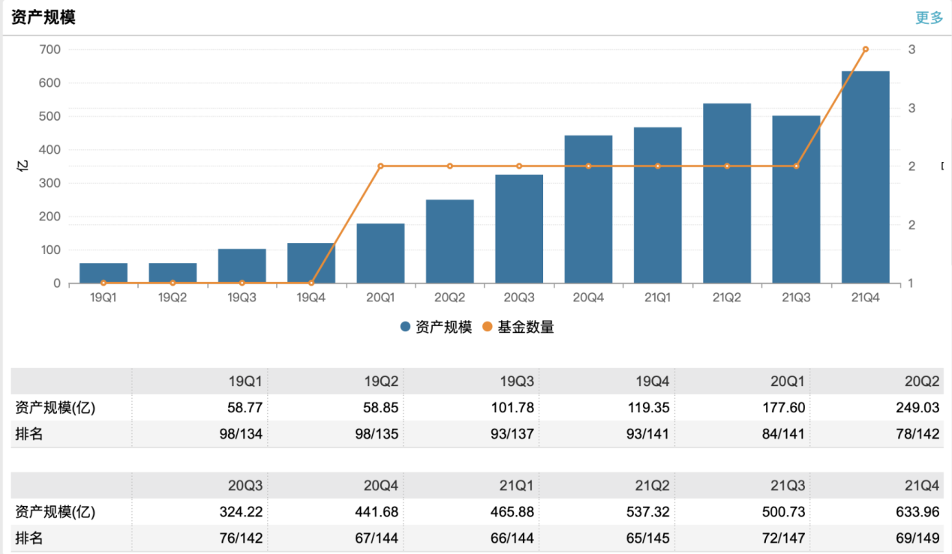952x554 pixels.
Task: Toggle the 资产规模 series legend label
Action: (x=443, y=327)
